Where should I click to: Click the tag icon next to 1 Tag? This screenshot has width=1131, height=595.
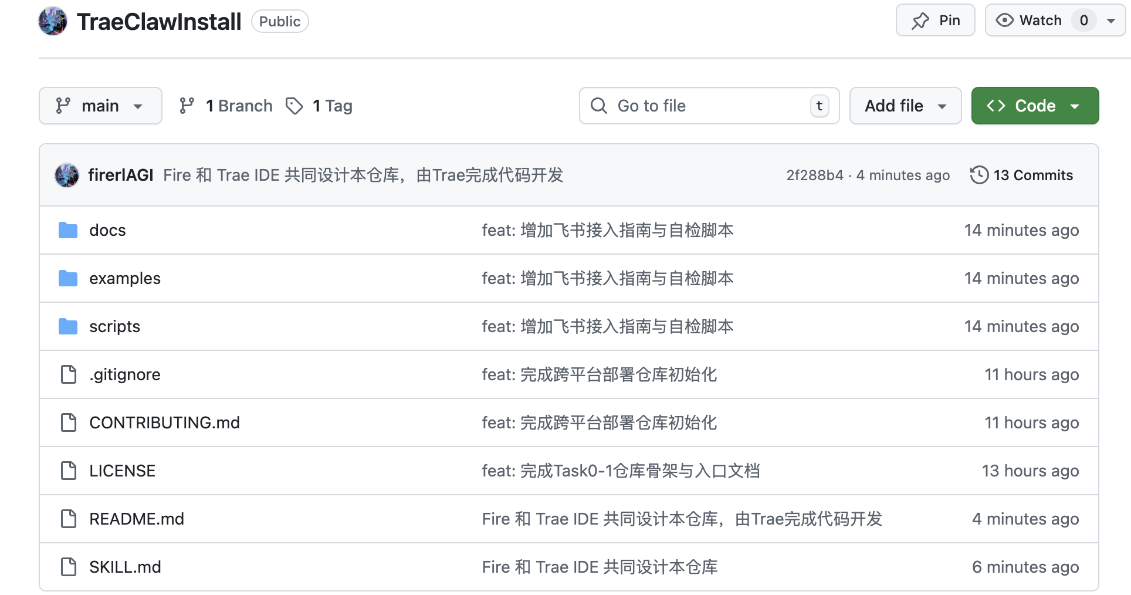coord(294,106)
